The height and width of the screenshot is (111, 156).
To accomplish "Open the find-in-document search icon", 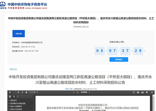I will (x=18, y=92).
